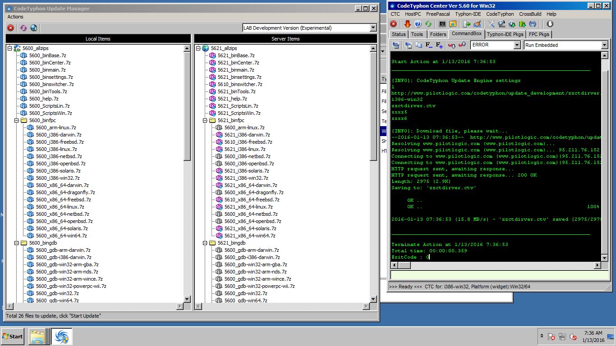Open LAB Development Version dropdown
This screenshot has height=346, width=616.
[x=373, y=28]
